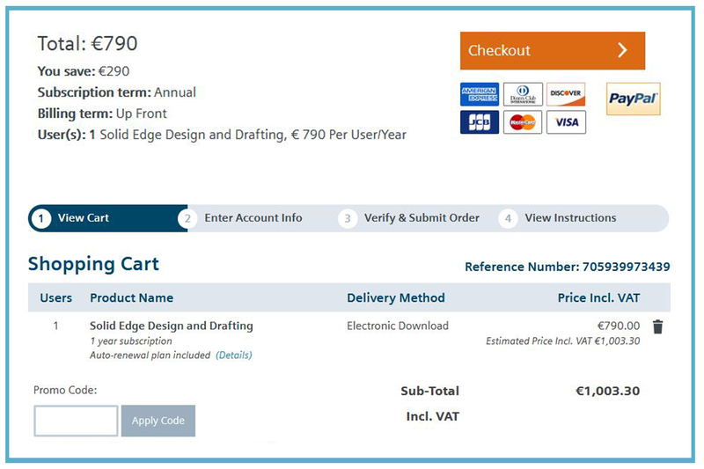Click the Electronic Download cell
The height and width of the screenshot is (469, 704).
click(x=398, y=326)
